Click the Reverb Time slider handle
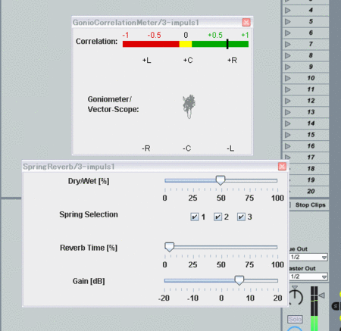The width and height of the screenshot is (341, 331). pyautogui.click(x=169, y=247)
